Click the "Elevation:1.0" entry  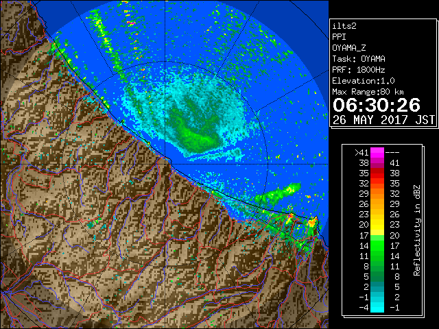tap(364, 81)
